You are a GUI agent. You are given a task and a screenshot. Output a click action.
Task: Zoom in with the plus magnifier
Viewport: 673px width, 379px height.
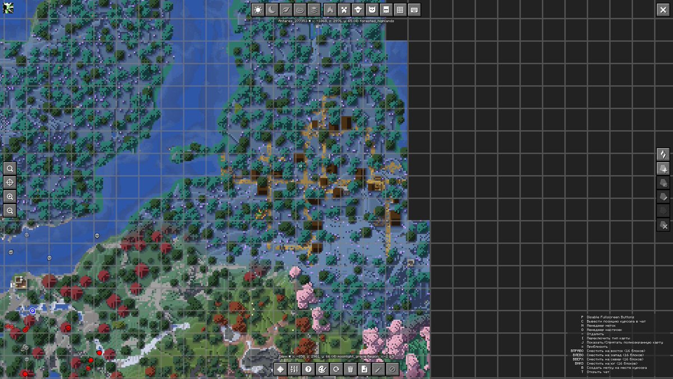(10, 197)
